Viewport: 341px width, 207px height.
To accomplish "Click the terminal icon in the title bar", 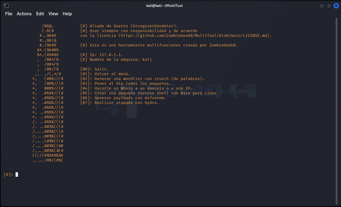I will click(6, 6).
